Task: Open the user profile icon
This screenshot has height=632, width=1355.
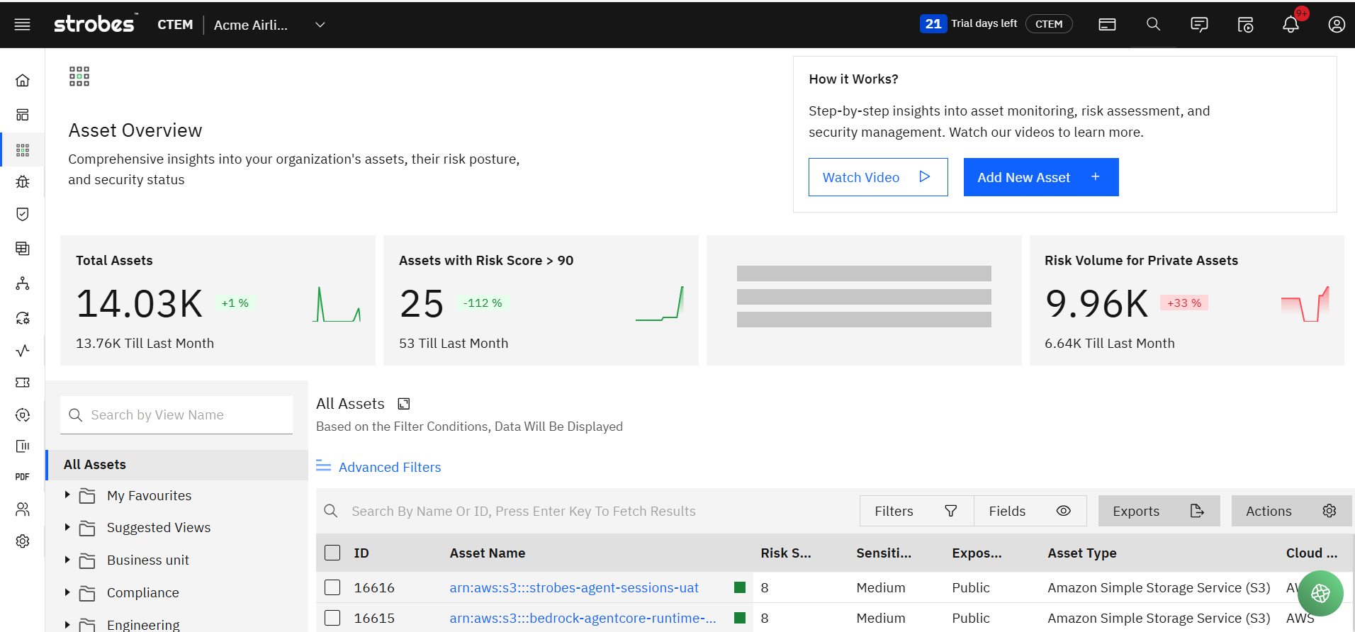Action: click(1336, 25)
